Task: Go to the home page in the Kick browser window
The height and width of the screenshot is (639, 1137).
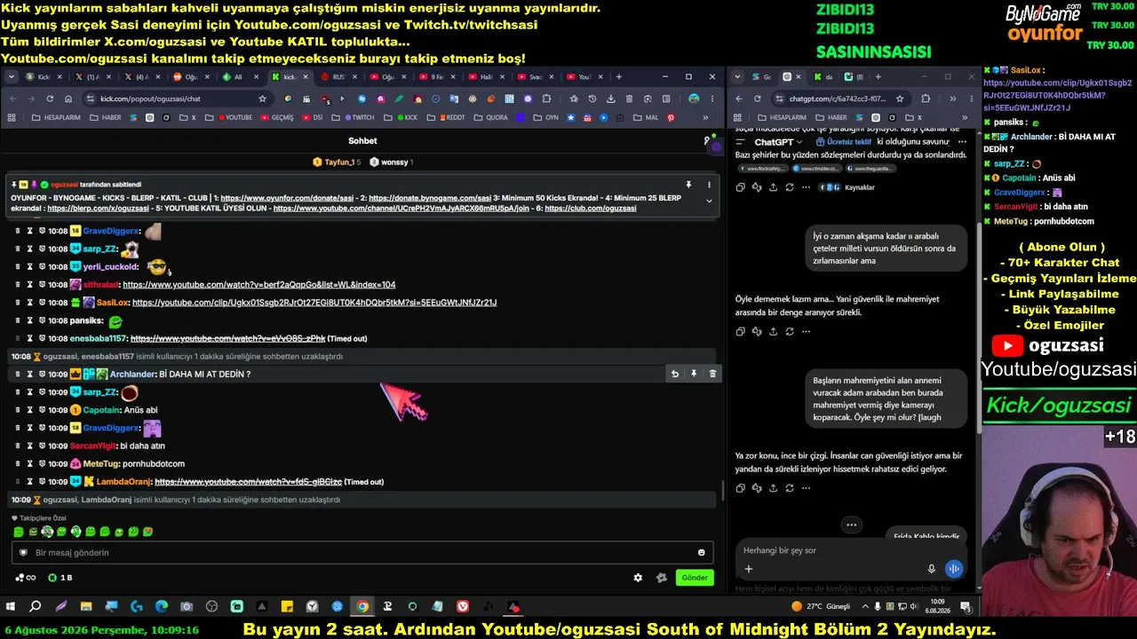Action: 70,99
